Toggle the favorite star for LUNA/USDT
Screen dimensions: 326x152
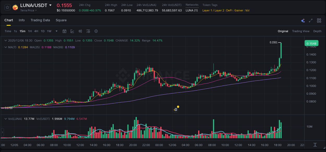[7, 7]
